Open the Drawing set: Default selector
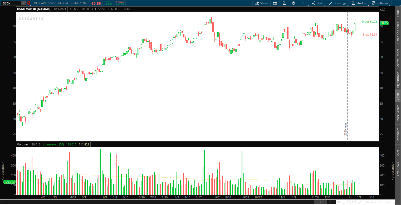This screenshot has width=401, height=205. click(x=378, y=202)
